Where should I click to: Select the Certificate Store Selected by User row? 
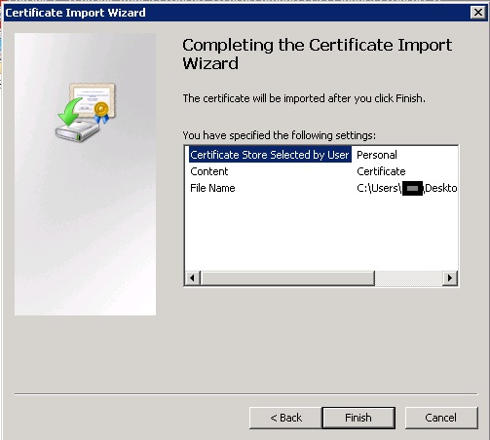tap(270, 155)
